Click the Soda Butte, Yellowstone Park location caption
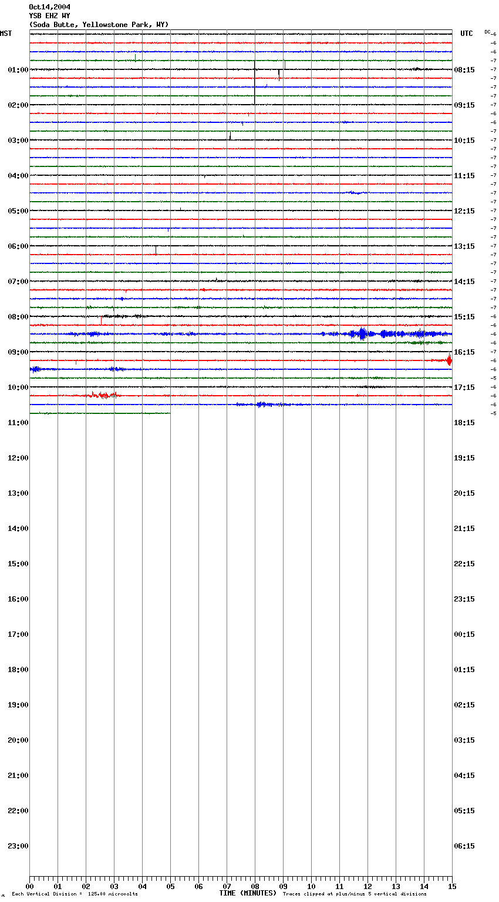This screenshot has width=499, height=902. (99, 25)
